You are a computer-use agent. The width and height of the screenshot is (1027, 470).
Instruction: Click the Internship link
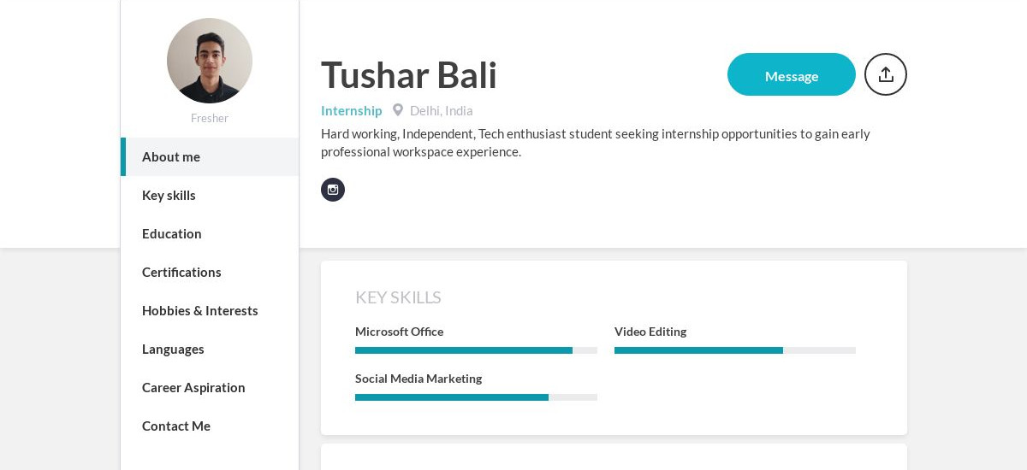[x=351, y=111]
